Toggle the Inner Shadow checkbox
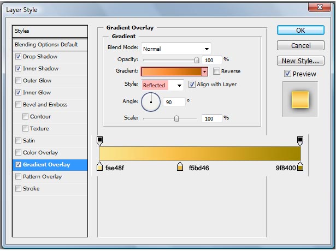 point(18,68)
